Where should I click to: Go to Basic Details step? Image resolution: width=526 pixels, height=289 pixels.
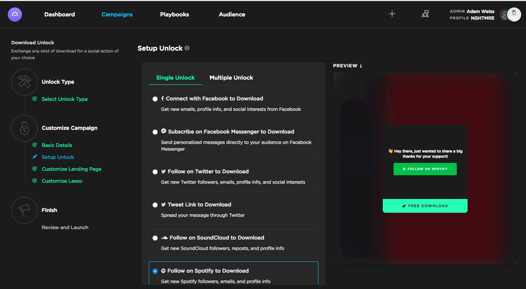click(57, 145)
